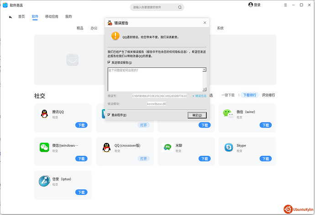Open QQ (crossover版) with 打开 button
Viewport: 315px width, 215px height.
(144, 159)
